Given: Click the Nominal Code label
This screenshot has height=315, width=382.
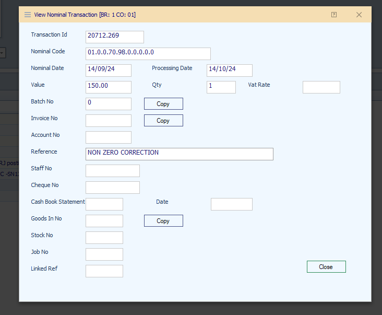Looking at the screenshot, I should click(48, 51).
